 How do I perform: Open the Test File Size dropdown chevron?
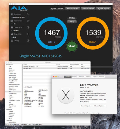click(28, 21)
